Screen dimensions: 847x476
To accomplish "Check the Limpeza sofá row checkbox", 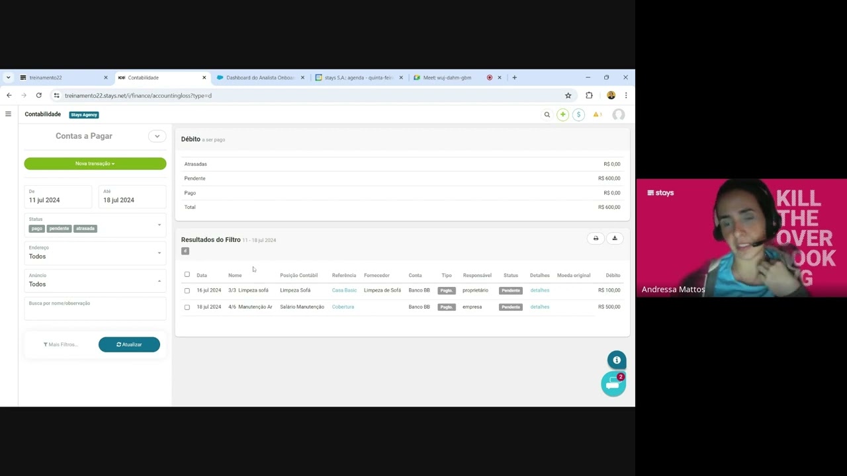I will pyautogui.click(x=187, y=291).
